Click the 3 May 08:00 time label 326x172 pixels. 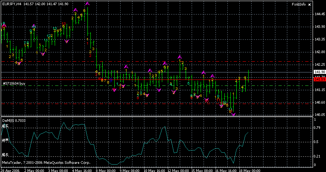click(58, 170)
